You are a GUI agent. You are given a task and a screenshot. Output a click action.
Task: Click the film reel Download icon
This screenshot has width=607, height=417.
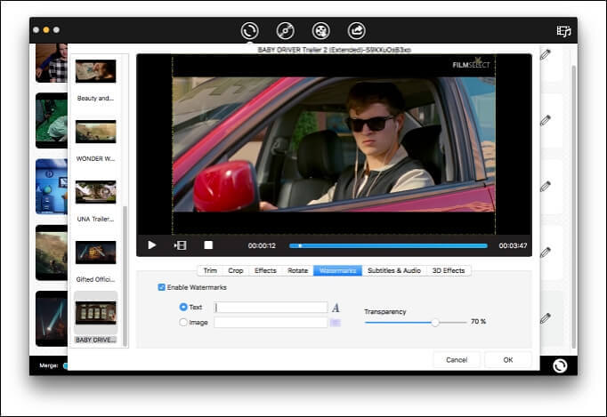click(320, 30)
